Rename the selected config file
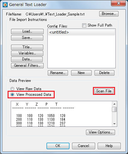Image resolution: width=128 pixels, height=154 pixels. 58,73
